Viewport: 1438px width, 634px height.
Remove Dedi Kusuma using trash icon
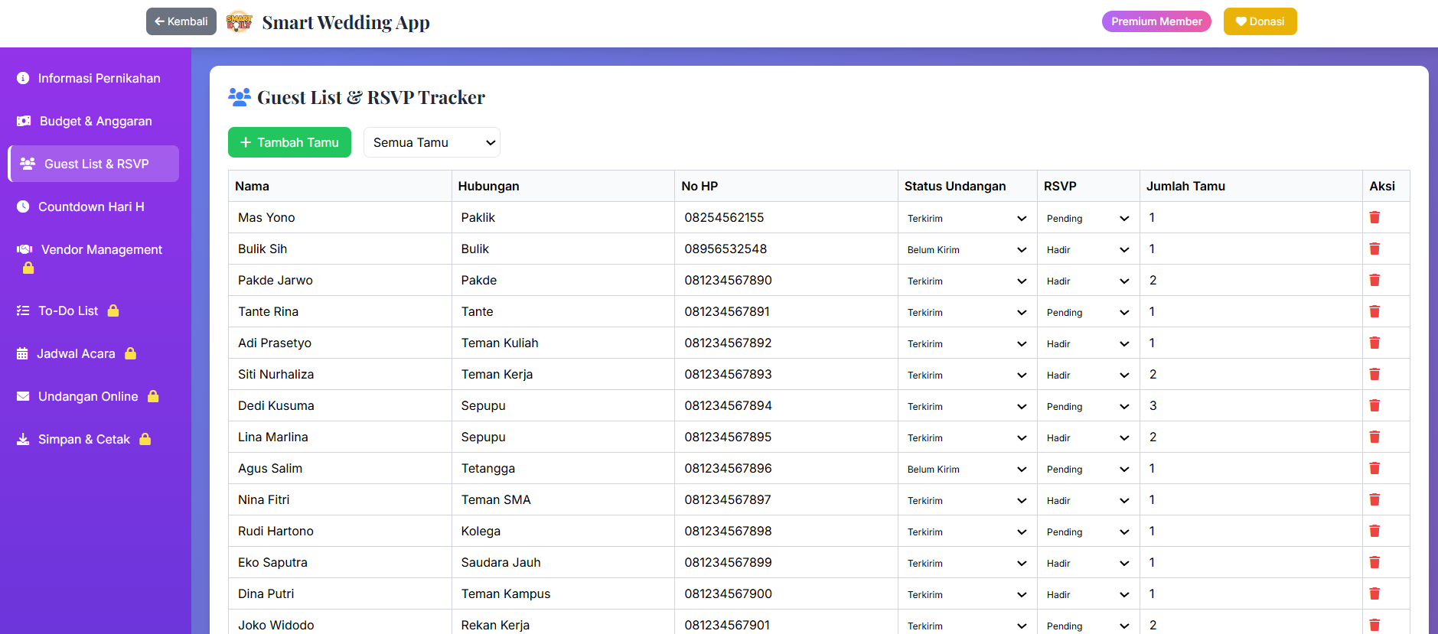(x=1374, y=405)
